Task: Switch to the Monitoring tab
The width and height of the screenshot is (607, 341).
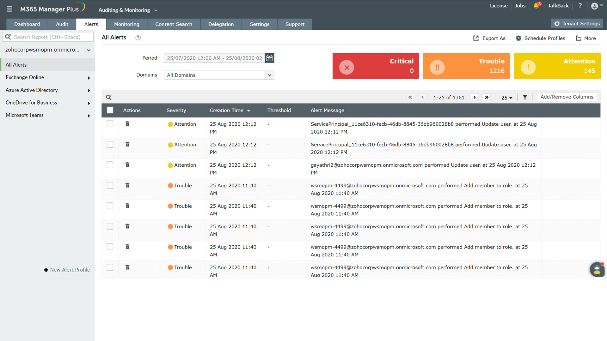Action: click(126, 24)
